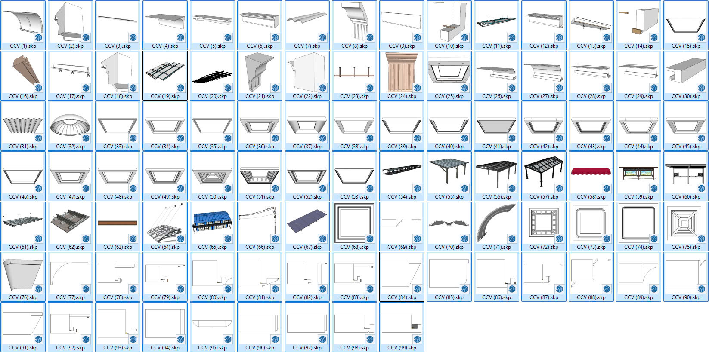Select the file name label CCV (19).skp
Image resolution: width=709 pixels, height=352 pixels.
pos(165,96)
